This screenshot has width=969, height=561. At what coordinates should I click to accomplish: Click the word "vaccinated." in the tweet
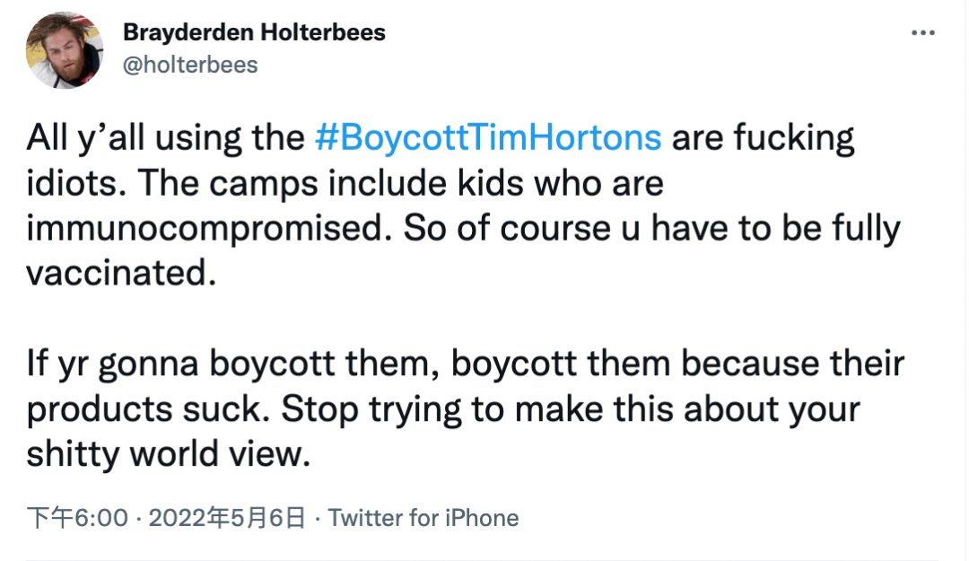click(121, 273)
